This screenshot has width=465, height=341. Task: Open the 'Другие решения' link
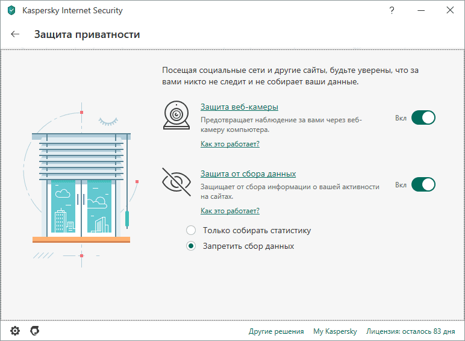coord(276,331)
